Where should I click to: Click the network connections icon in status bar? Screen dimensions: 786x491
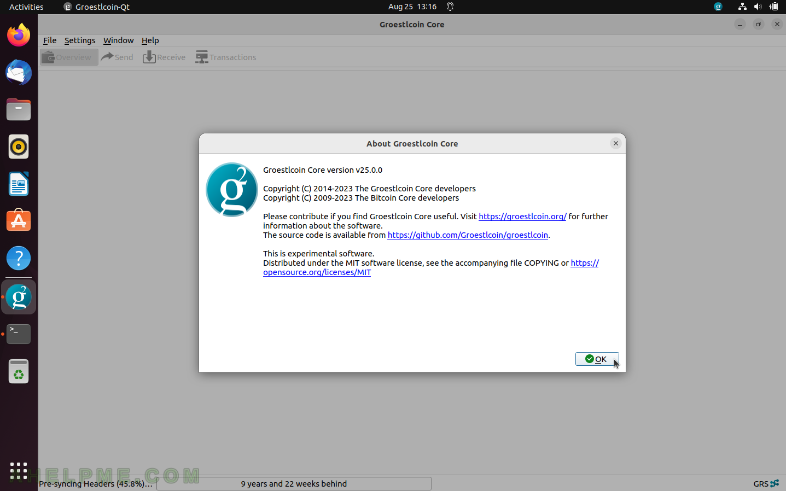[775, 483]
